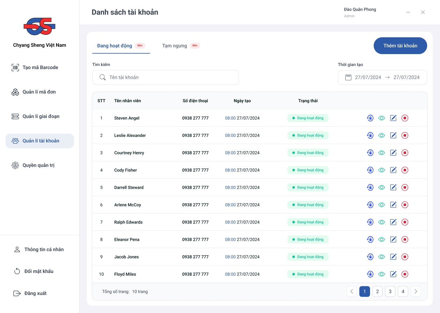Image resolution: width=440 pixels, height=313 pixels.
Task: Go to next page arrow
Action: (416, 292)
